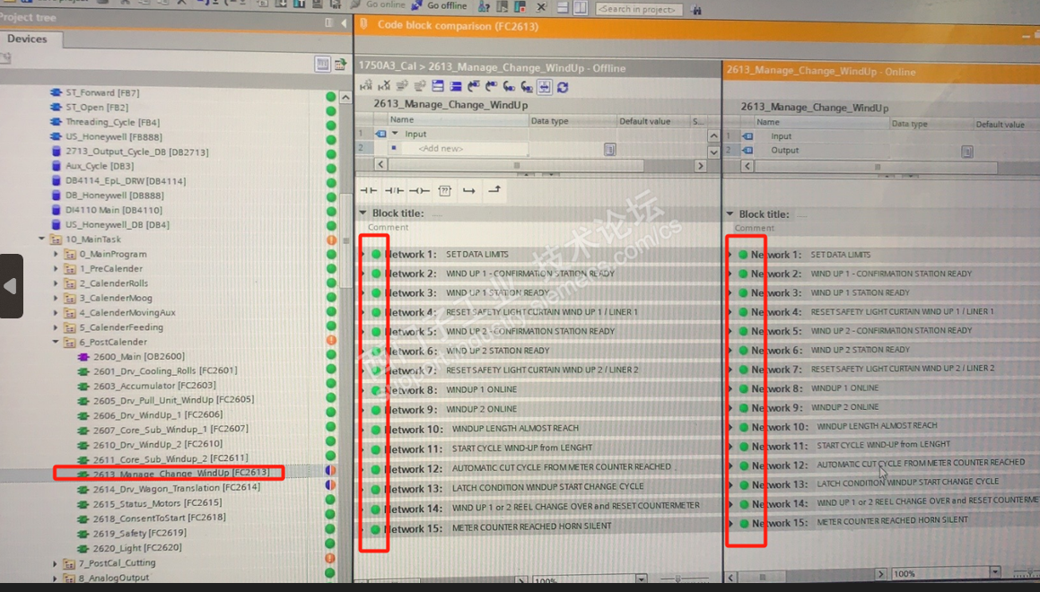Click the data type picker icon in Add new row
Image resolution: width=1040 pixels, height=592 pixels.
609,150
